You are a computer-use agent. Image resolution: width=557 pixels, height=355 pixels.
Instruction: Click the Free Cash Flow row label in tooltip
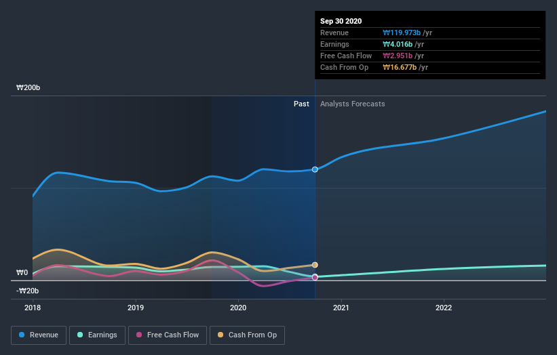346,56
